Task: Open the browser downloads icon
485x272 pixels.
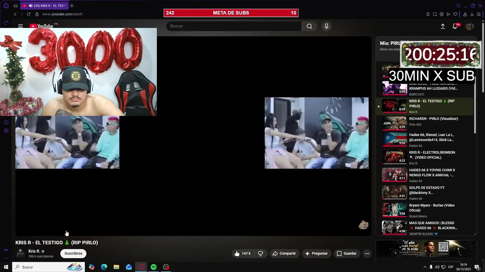Action: pos(472,14)
